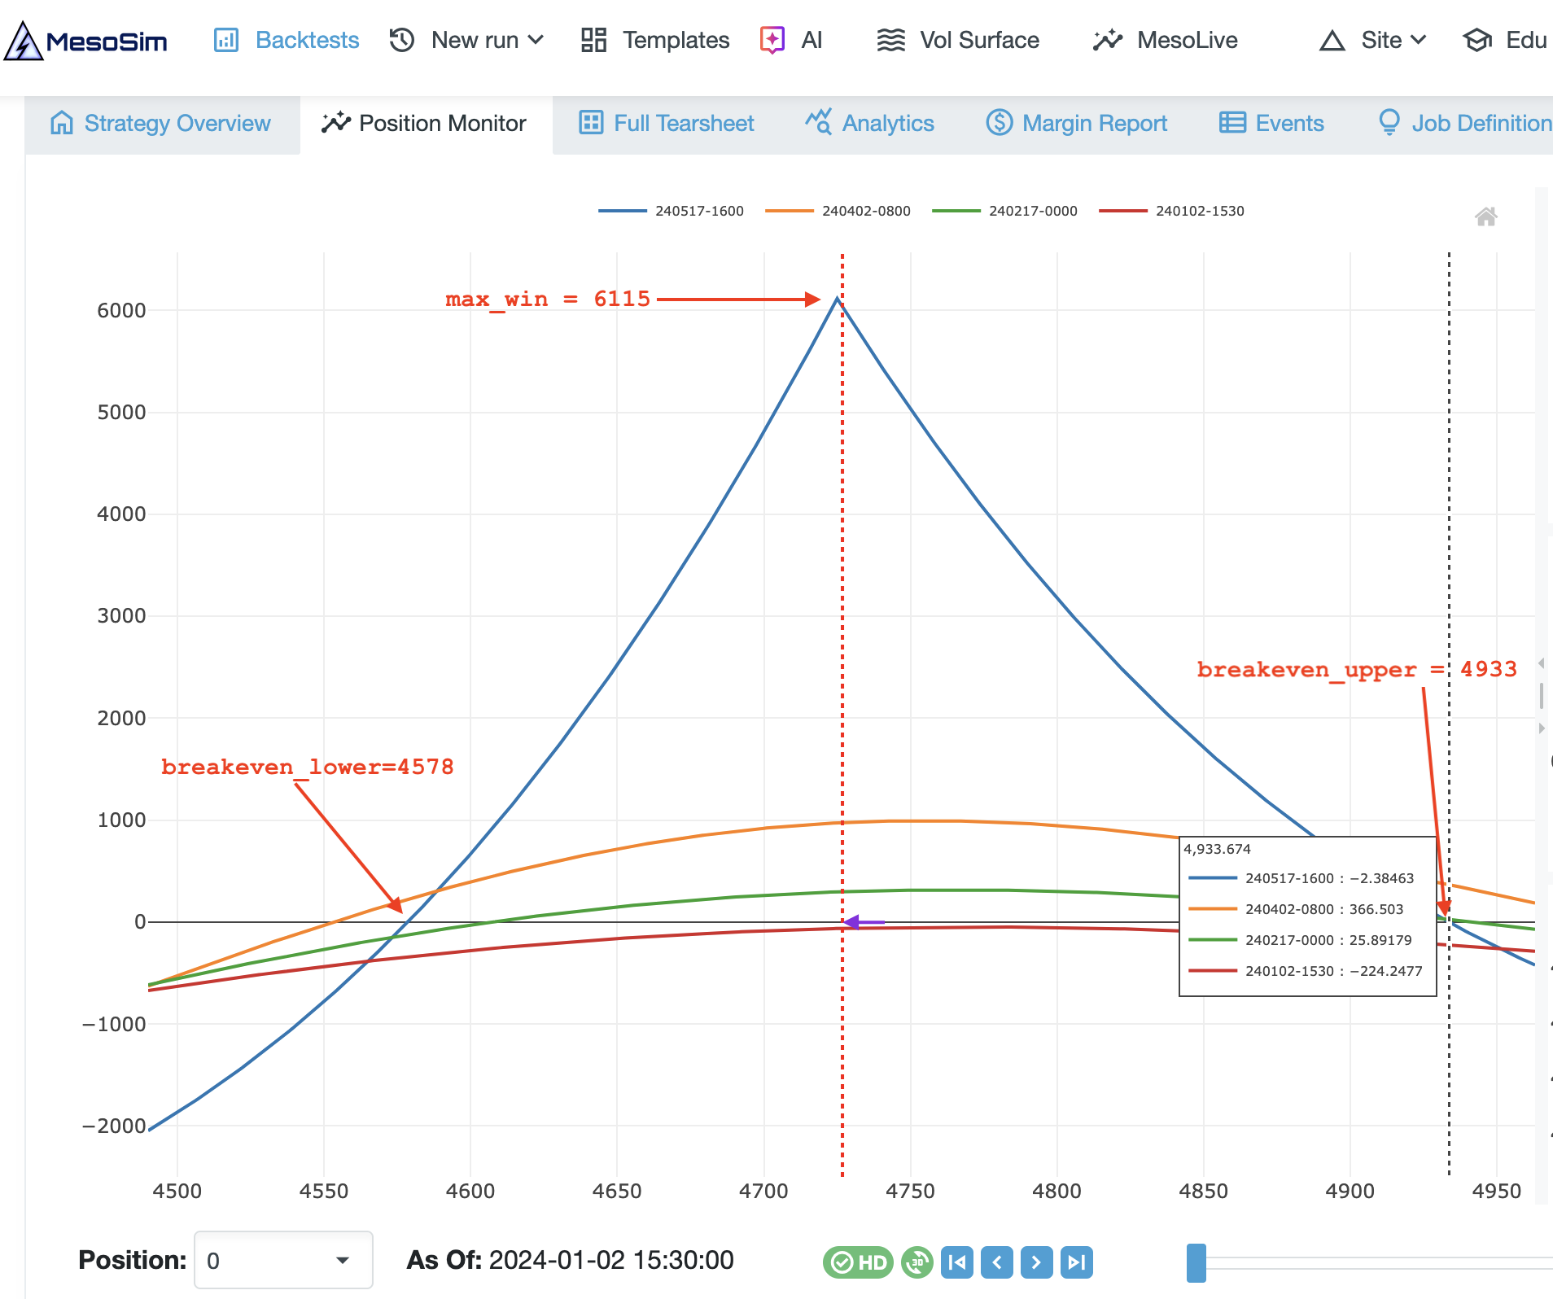Toggle the 240402-0800 series in the legend
This screenshot has height=1299, width=1553.
click(x=842, y=210)
